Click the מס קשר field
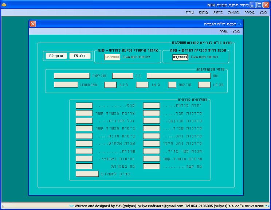 [152, 166]
